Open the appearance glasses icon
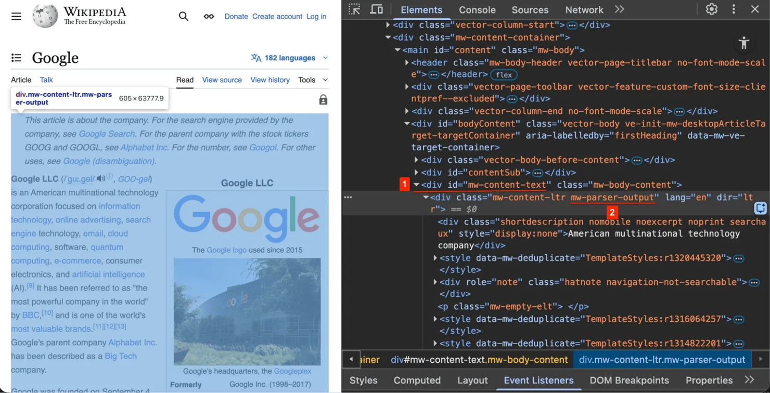 (209, 16)
